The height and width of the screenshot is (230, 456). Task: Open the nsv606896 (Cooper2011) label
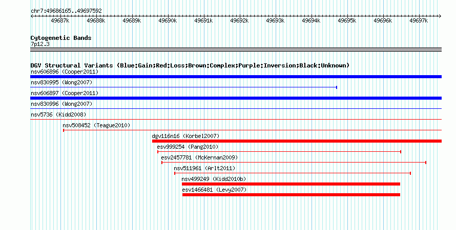click(x=65, y=72)
